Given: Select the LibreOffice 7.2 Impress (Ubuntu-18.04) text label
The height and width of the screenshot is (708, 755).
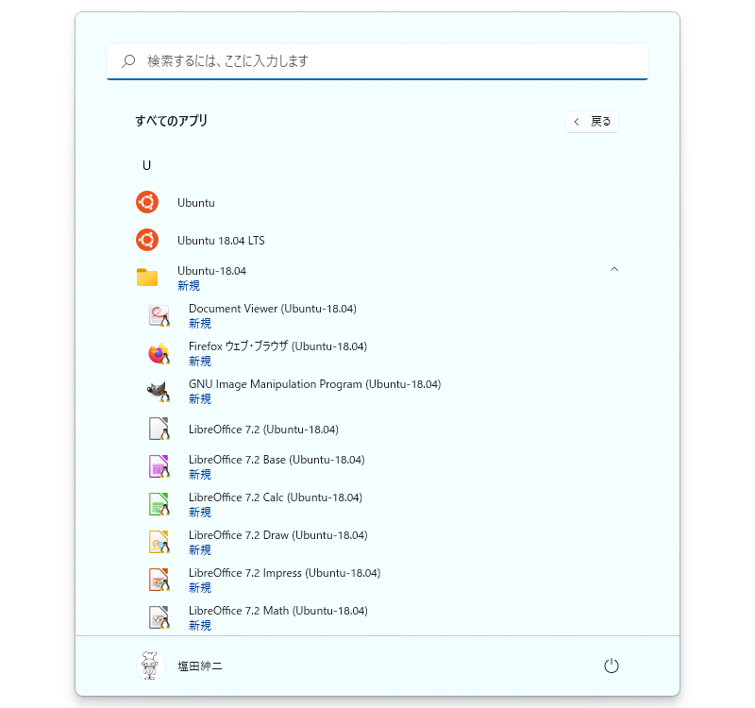Looking at the screenshot, I should (285, 573).
